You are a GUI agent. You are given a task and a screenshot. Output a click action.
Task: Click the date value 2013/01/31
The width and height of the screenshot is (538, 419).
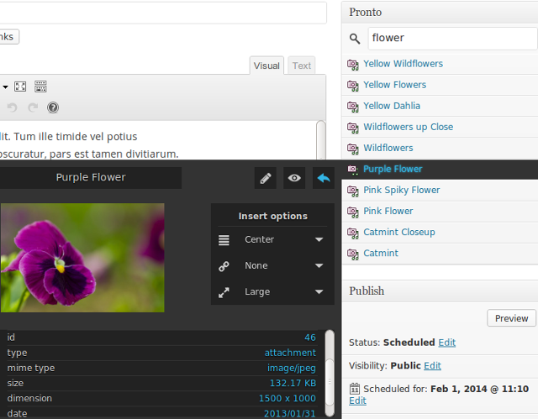[x=289, y=413]
